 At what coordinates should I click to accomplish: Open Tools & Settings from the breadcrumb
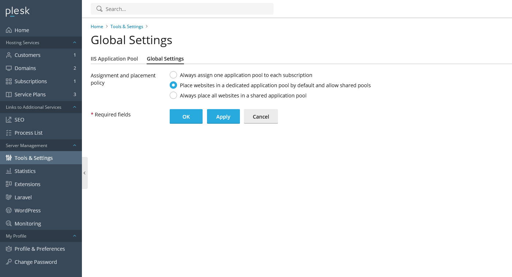127,26
